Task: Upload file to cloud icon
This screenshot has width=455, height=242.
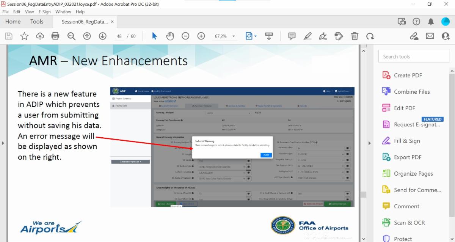Action: [x=40, y=36]
